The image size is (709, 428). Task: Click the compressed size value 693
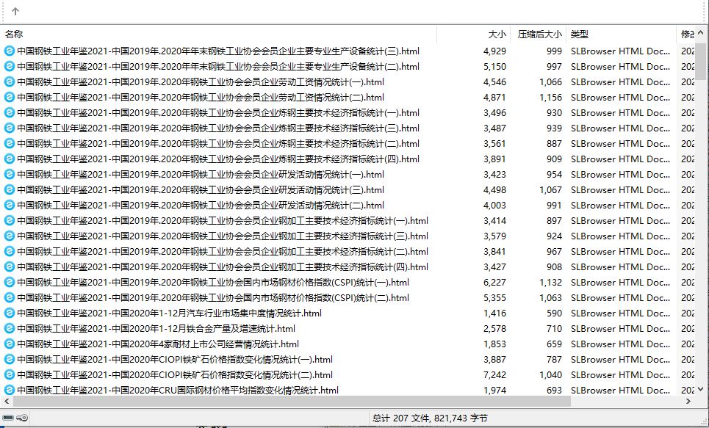(x=554, y=390)
